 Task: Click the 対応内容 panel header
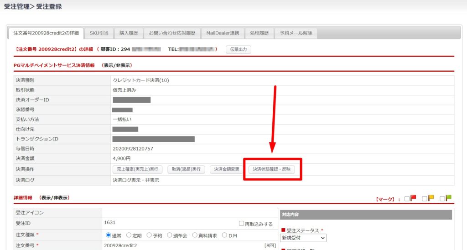click(x=366, y=215)
